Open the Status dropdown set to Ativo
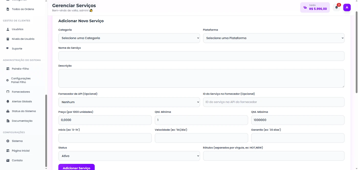Screen dimensions: 358x170 pos(129,156)
